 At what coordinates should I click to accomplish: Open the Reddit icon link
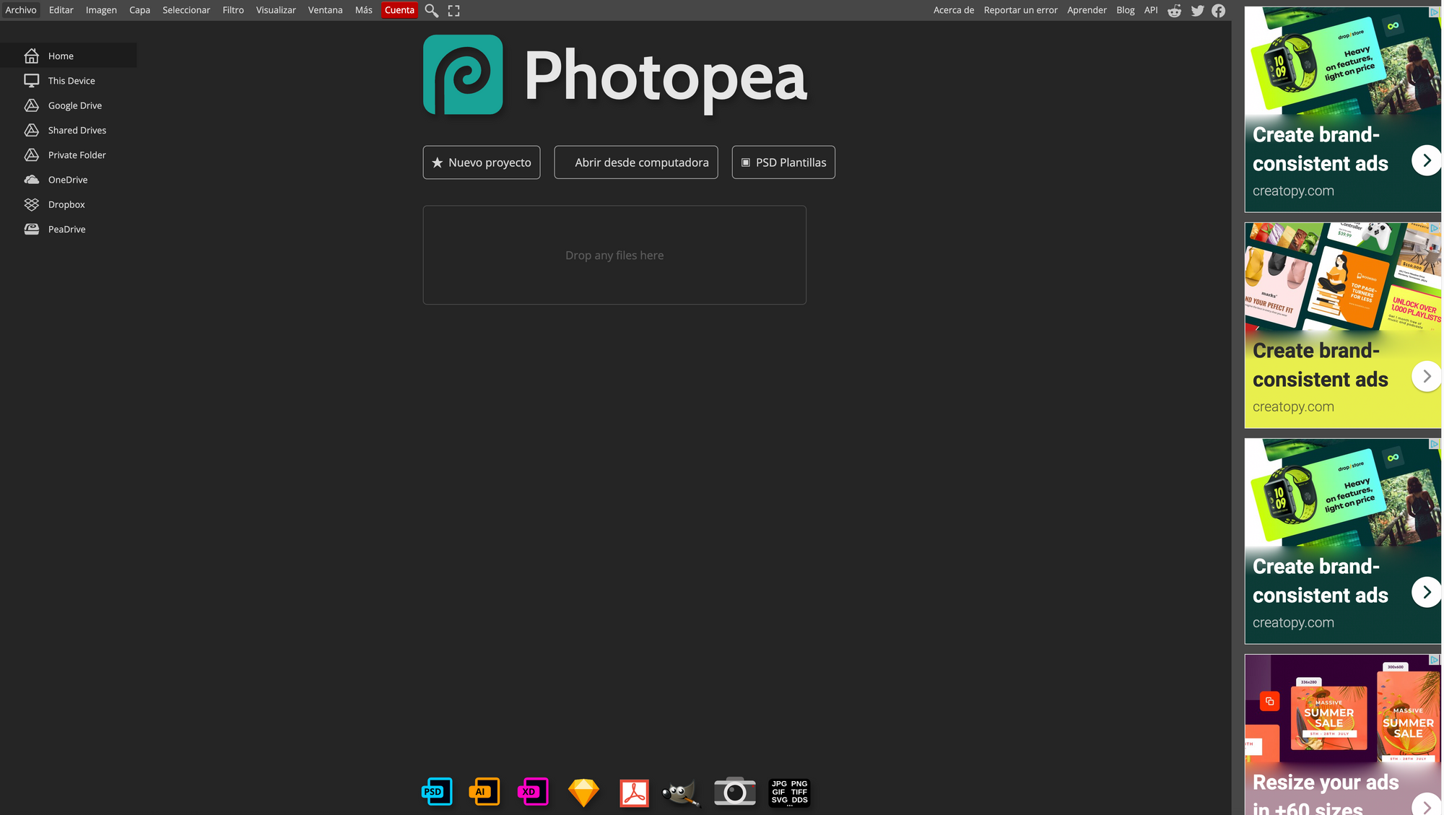1175,10
